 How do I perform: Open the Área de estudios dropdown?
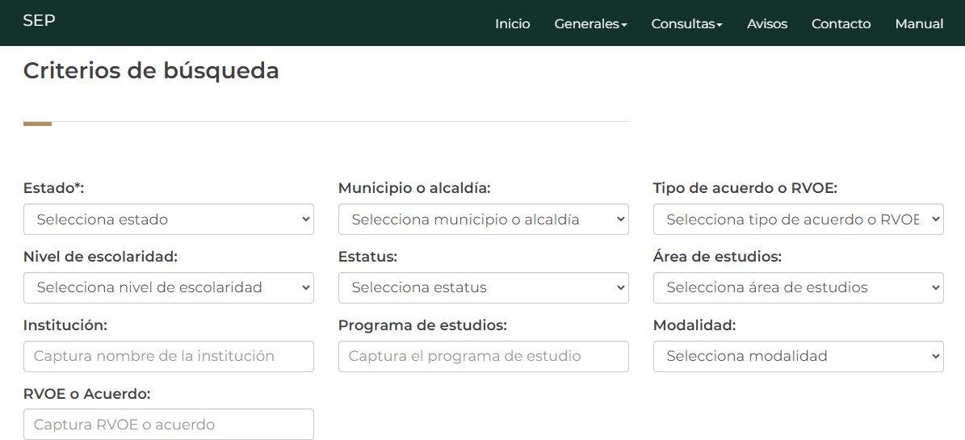pos(798,288)
